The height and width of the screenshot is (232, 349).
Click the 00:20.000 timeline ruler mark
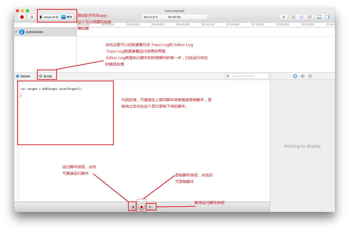pyautogui.click(x=133, y=25)
